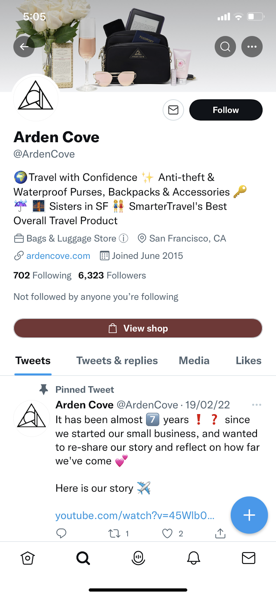View the 6,323 Followers list

point(112,275)
